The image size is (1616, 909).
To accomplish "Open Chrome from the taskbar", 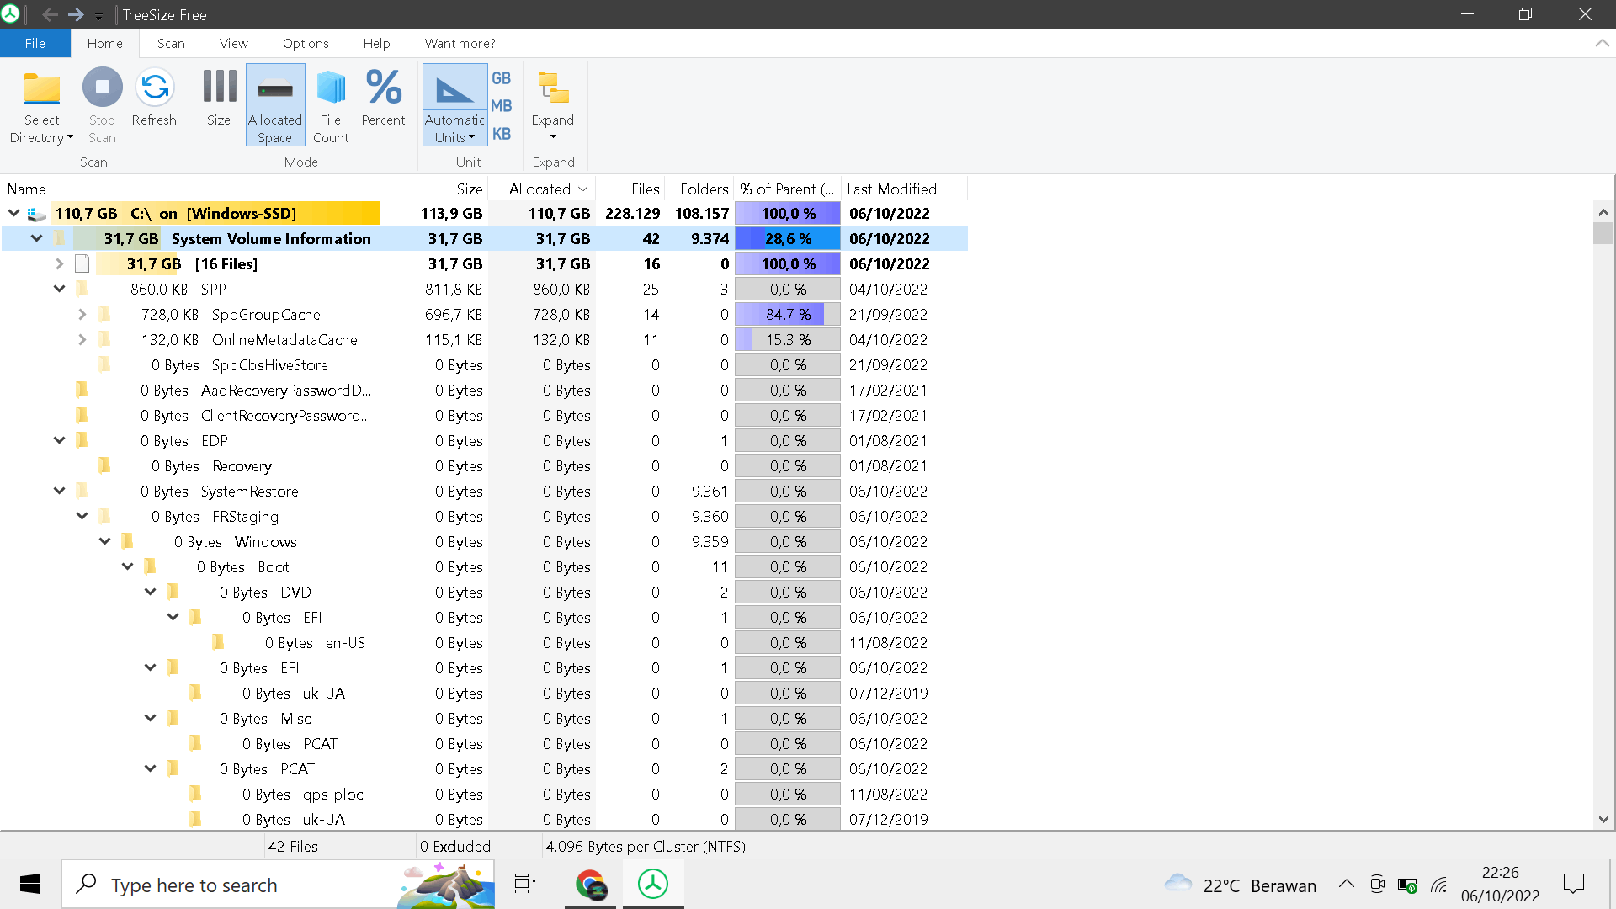I will coord(591,885).
